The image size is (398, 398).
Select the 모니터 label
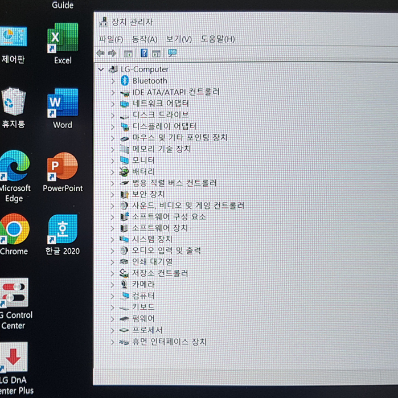[x=143, y=160]
